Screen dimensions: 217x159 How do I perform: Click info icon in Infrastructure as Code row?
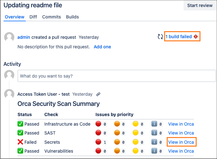154,124
